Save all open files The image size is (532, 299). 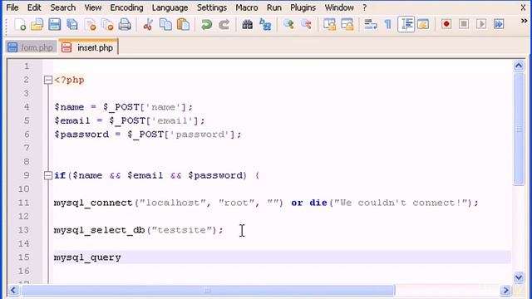click(72, 24)
